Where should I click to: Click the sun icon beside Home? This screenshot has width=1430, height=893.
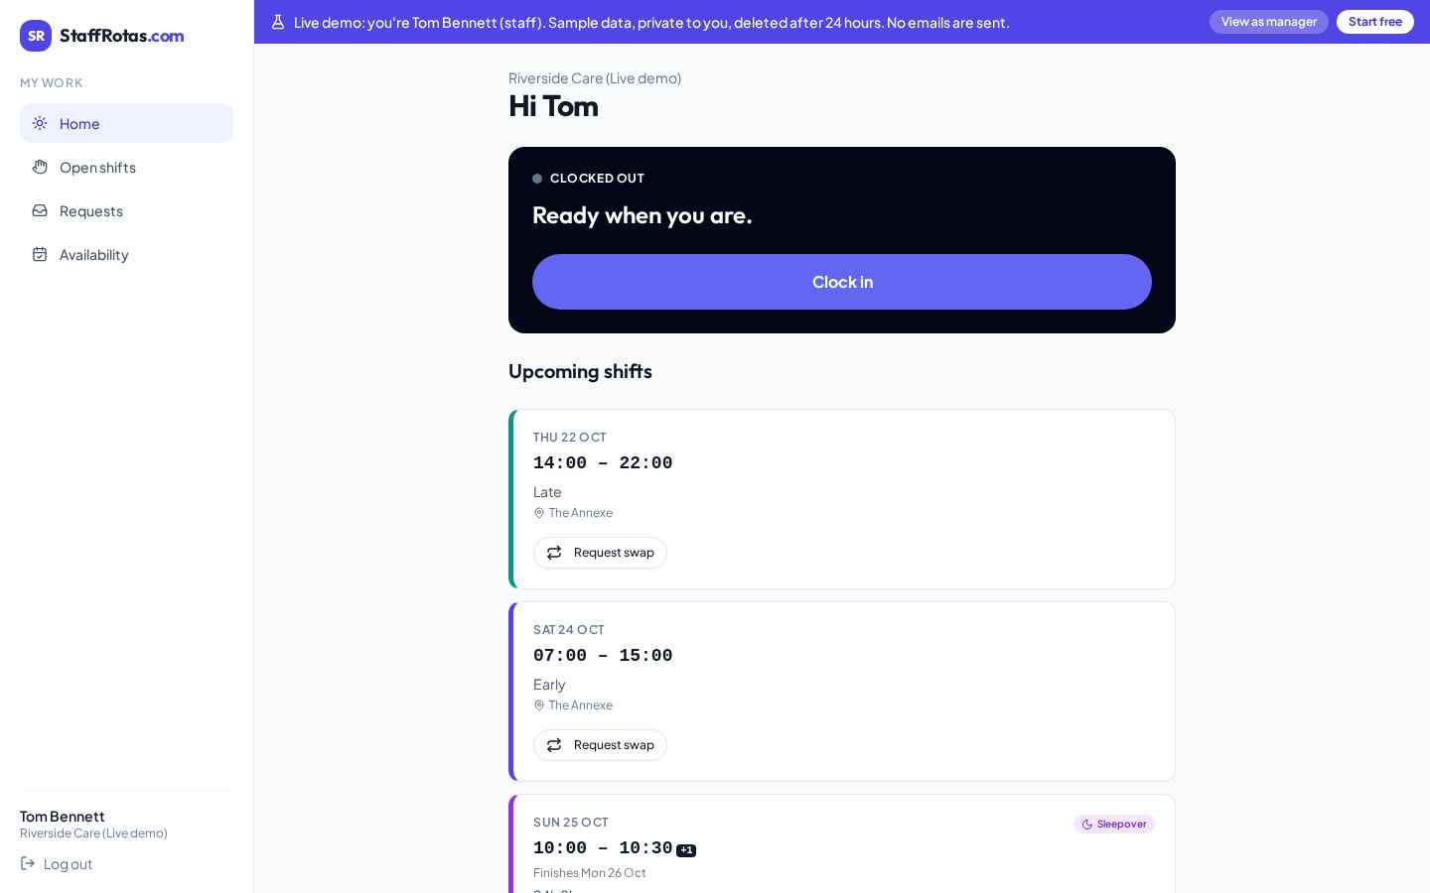click(x=40, y=123)
